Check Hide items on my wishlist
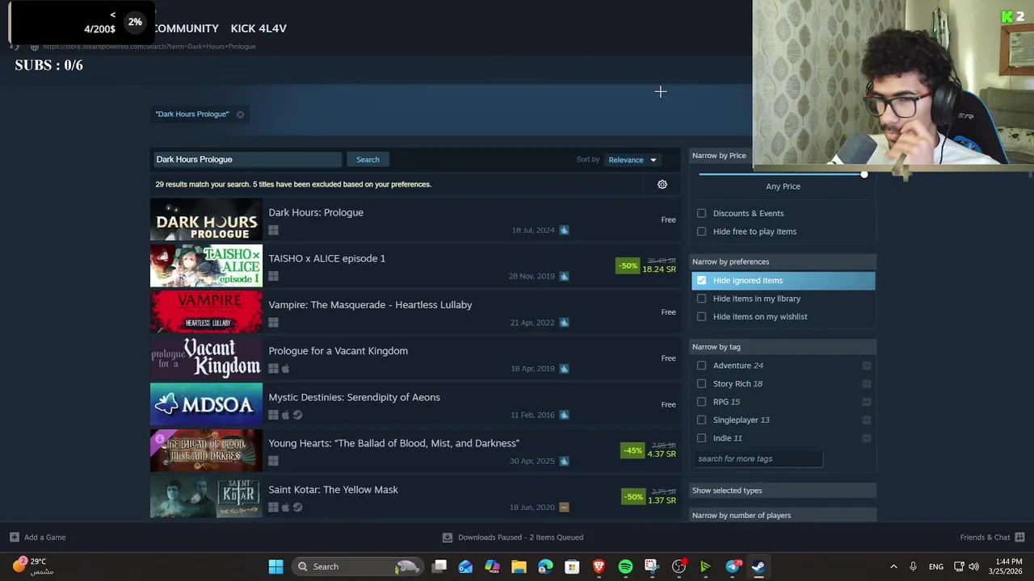The height and width of the screenshot is (581, 1034). tap(701, 317)
